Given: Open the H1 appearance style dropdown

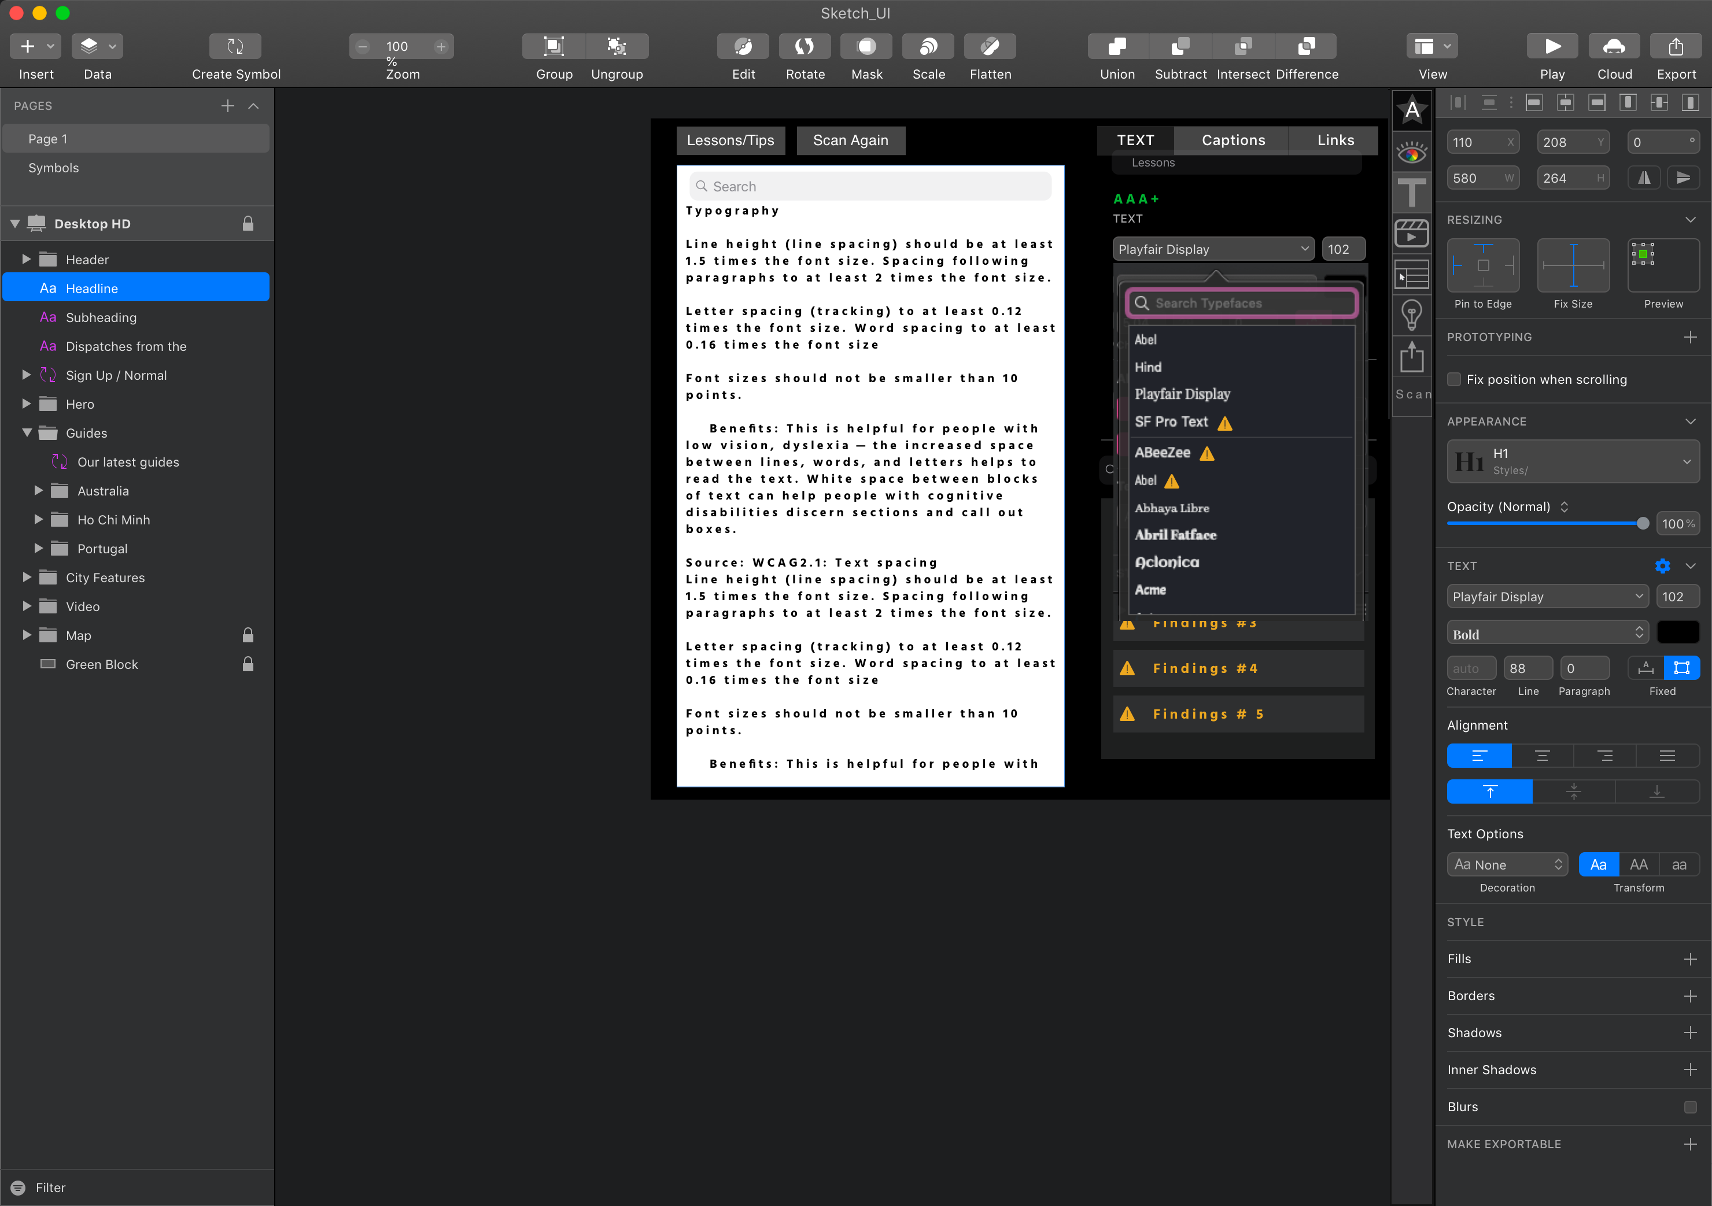Looking at the screenshot, I should pos(1573,461).
